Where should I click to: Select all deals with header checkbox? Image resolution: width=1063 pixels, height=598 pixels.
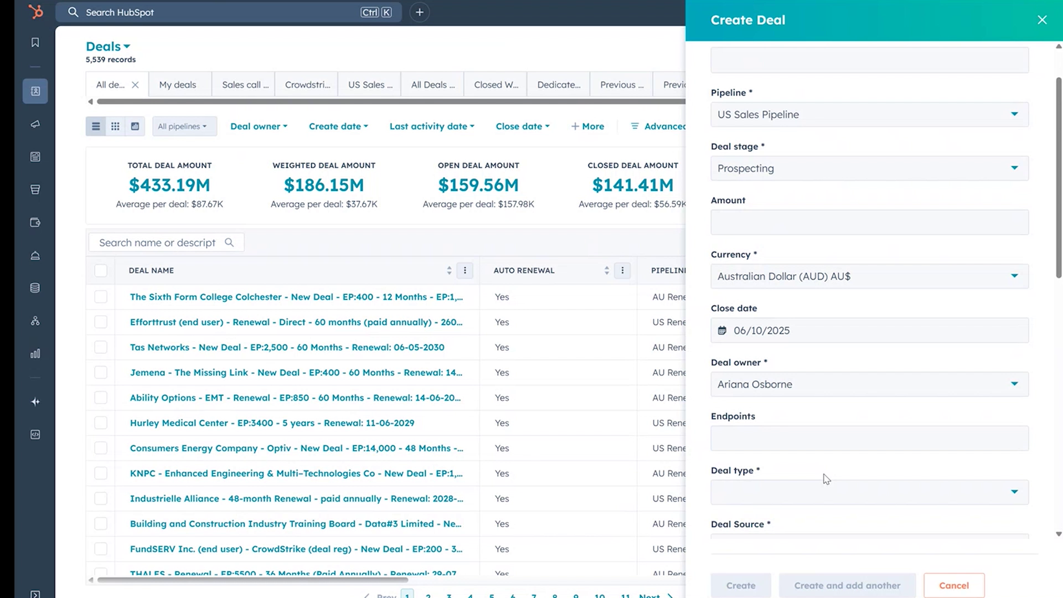(101, 271)
